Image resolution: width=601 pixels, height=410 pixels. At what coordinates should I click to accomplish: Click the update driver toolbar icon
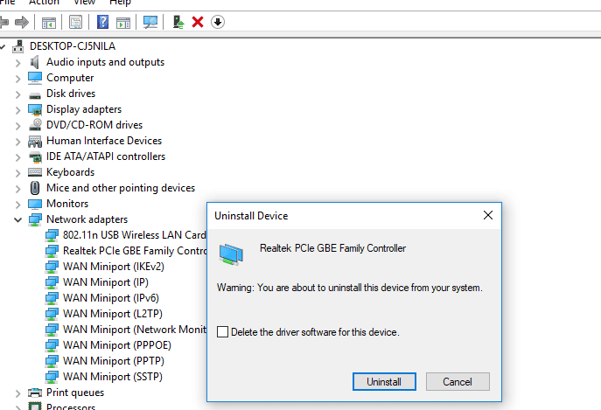pos(178,22)
